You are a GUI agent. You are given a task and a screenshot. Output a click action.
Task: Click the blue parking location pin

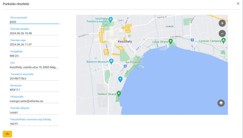(120, 79)
